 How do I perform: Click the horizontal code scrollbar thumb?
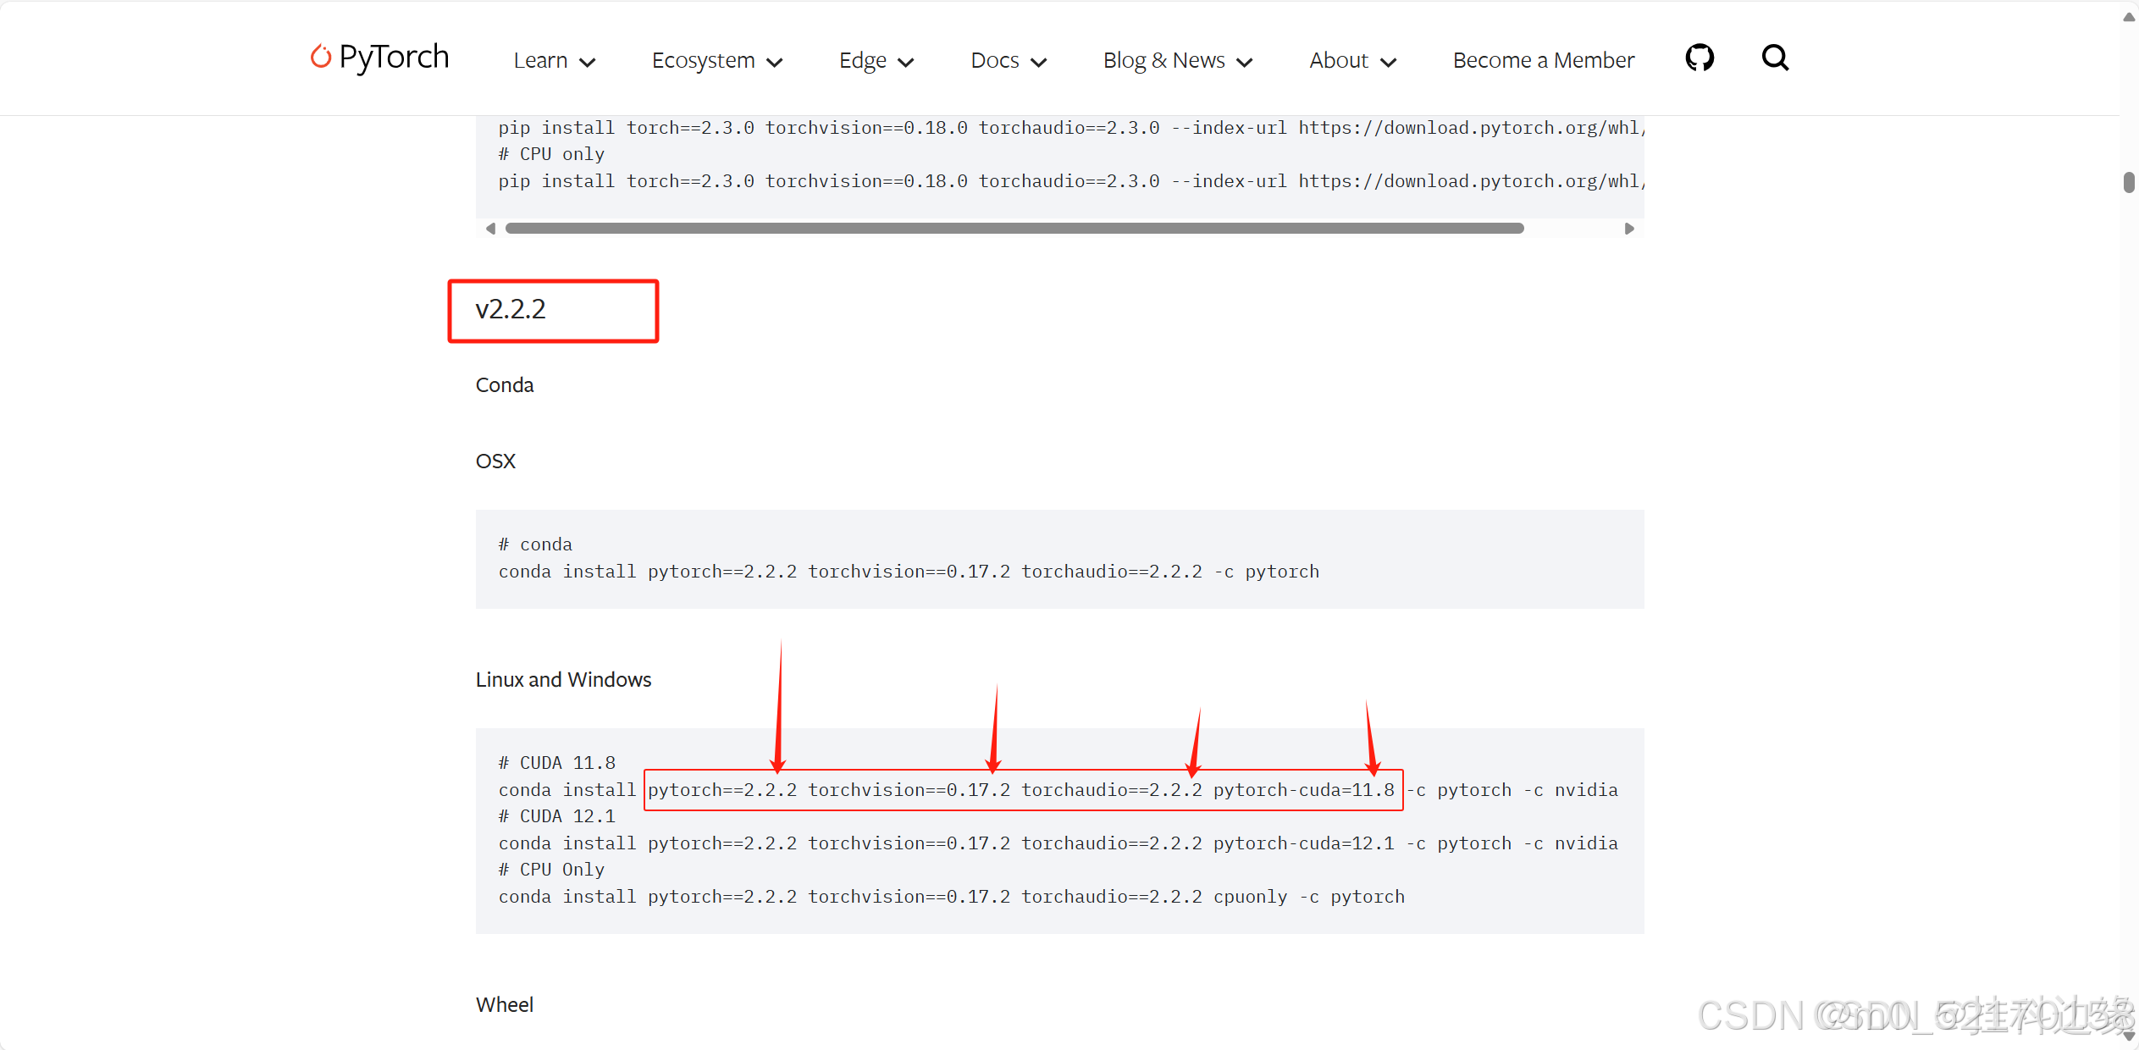pyautogui.click(x=1014, y=229)
